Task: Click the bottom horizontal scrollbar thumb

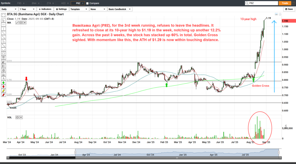Action: 177,158
